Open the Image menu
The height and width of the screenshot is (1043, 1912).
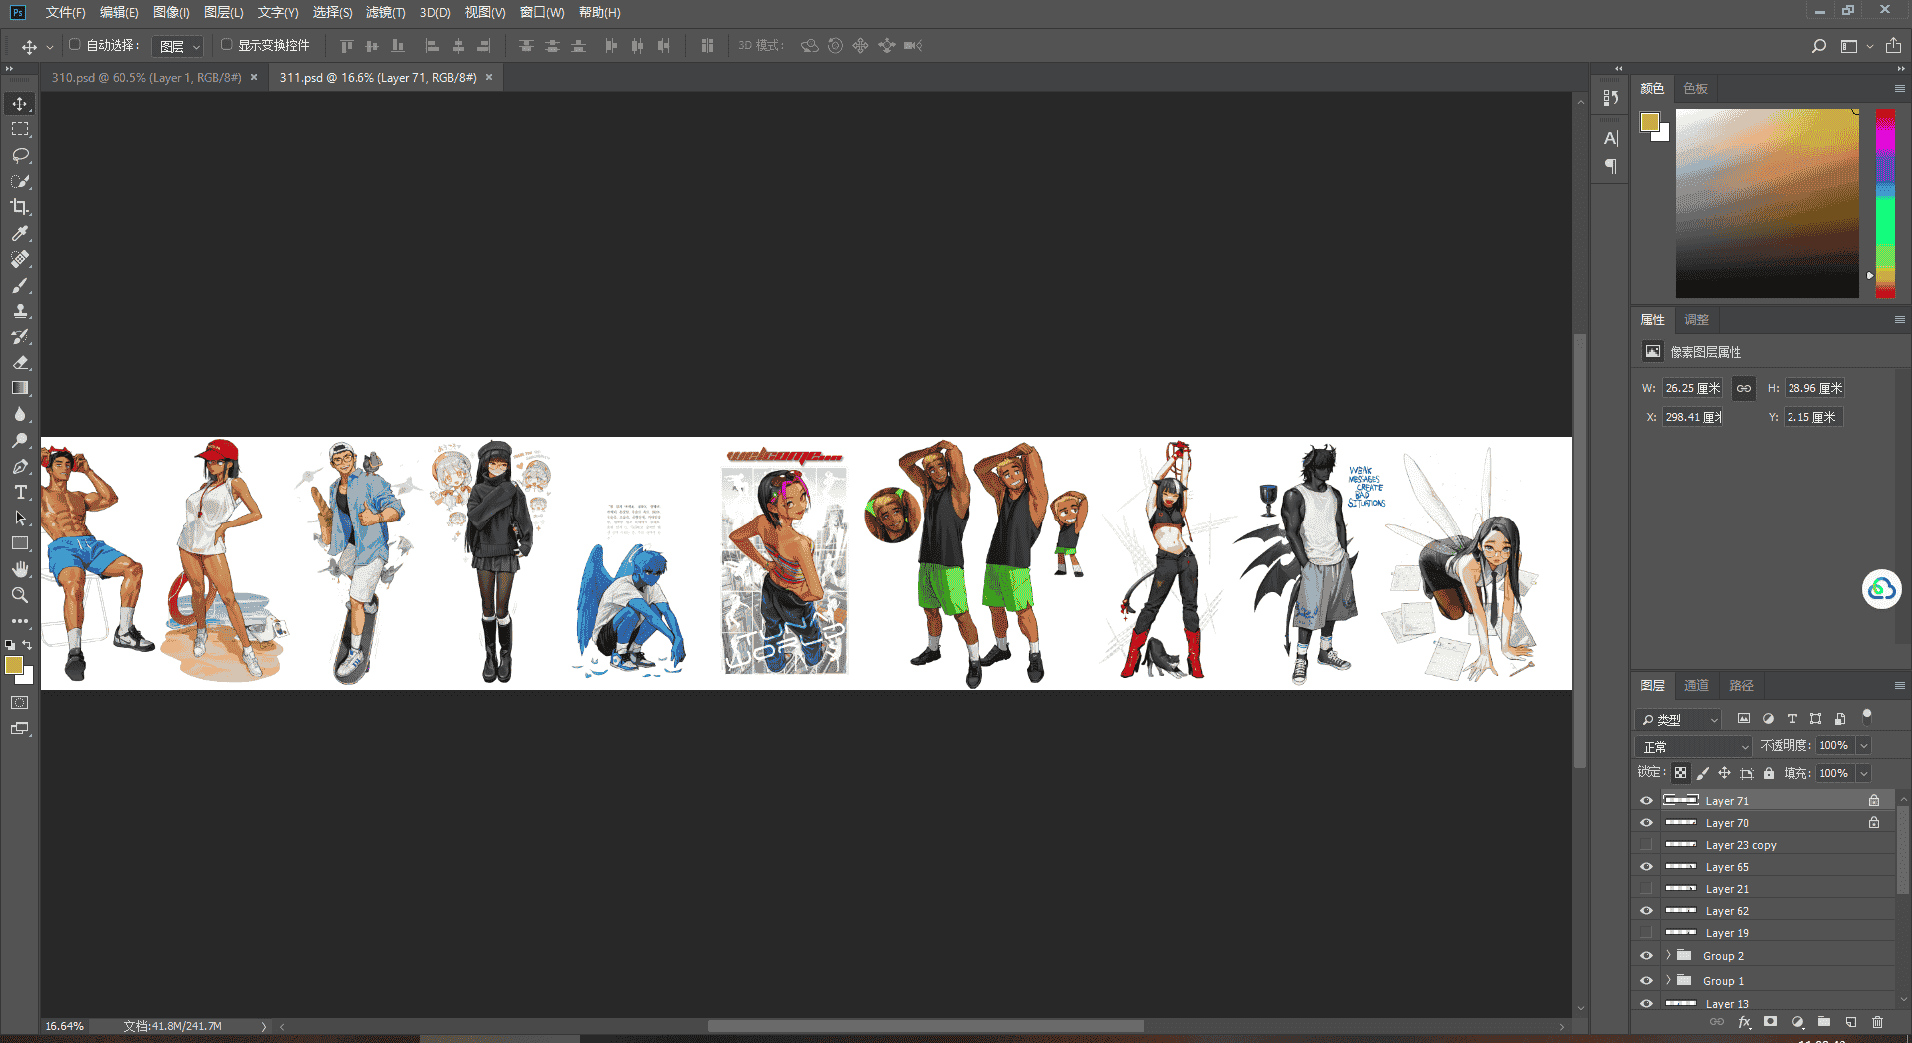[171, 12]
